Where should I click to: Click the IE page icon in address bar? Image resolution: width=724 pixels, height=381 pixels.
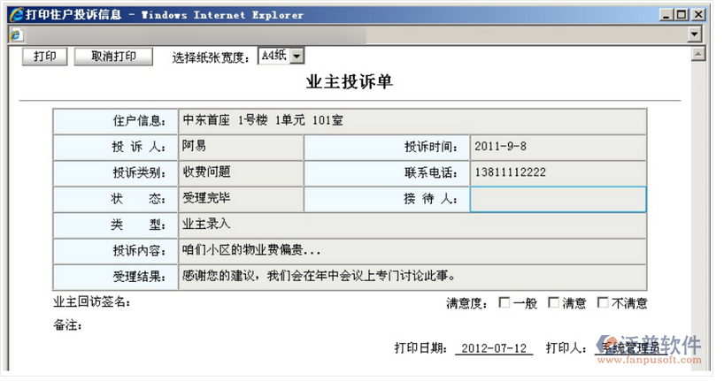point(16,34)
